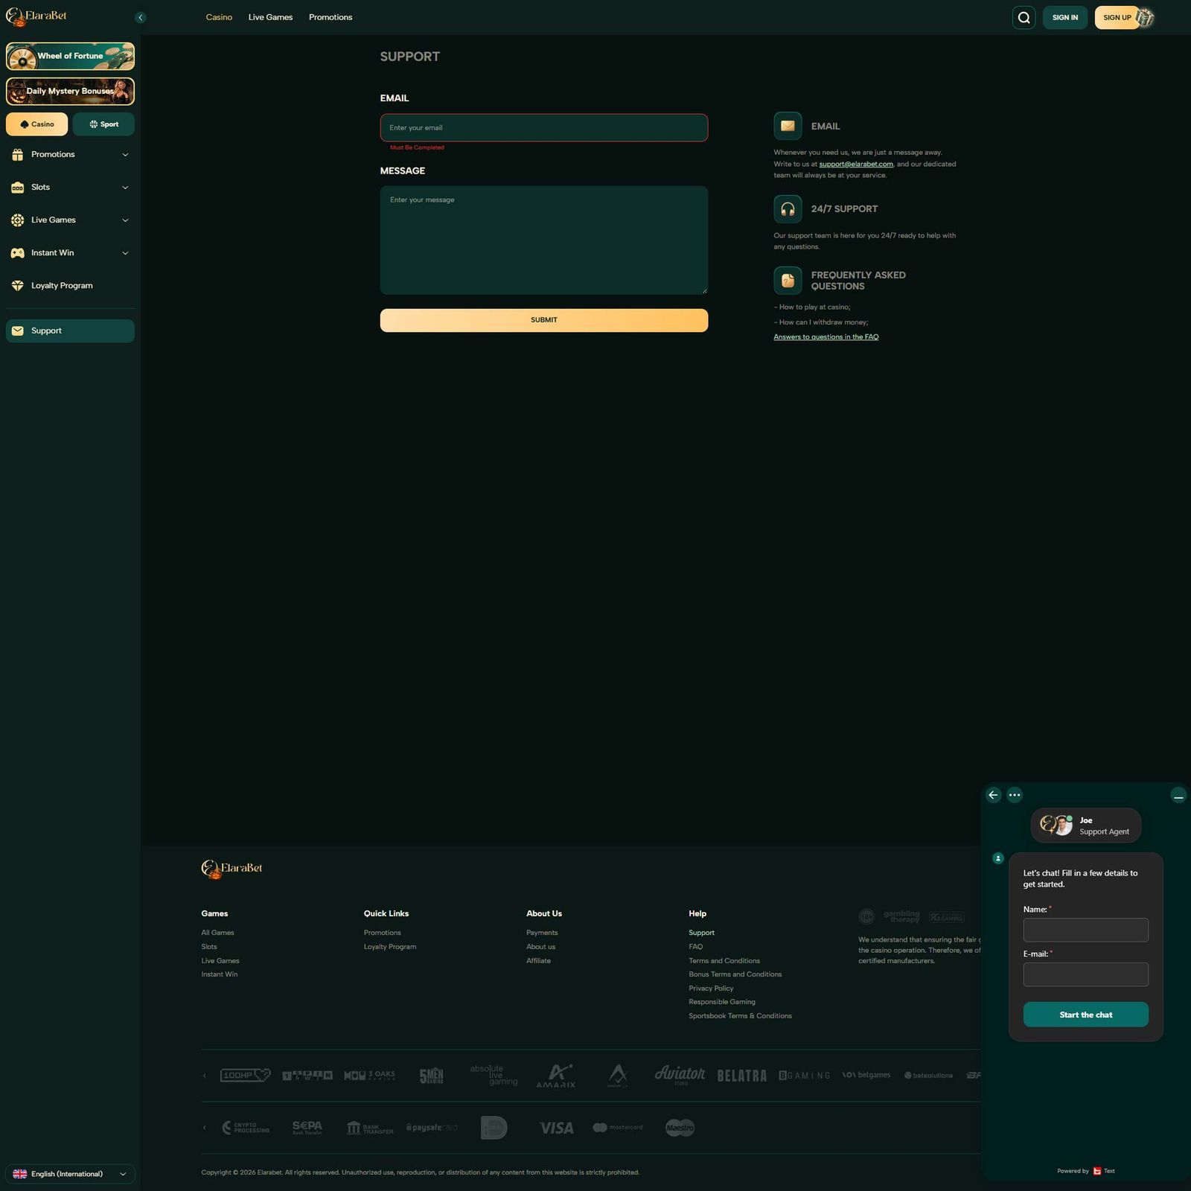Collapse the sidebar with arrow icon
This screenshot has width=1191, height=1191.
click(x=141, y=18)
